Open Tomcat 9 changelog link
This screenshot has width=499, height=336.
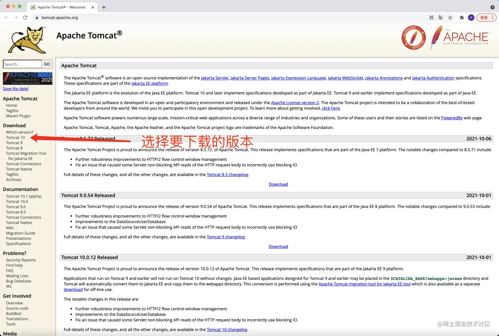tap(226, 237)
